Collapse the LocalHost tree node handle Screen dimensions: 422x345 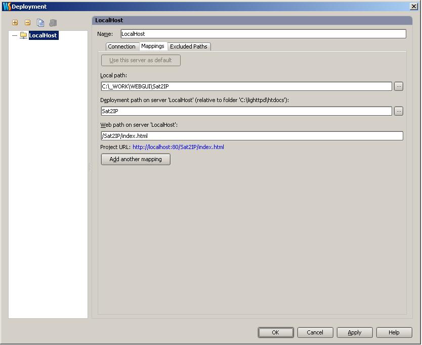[14, 35]
